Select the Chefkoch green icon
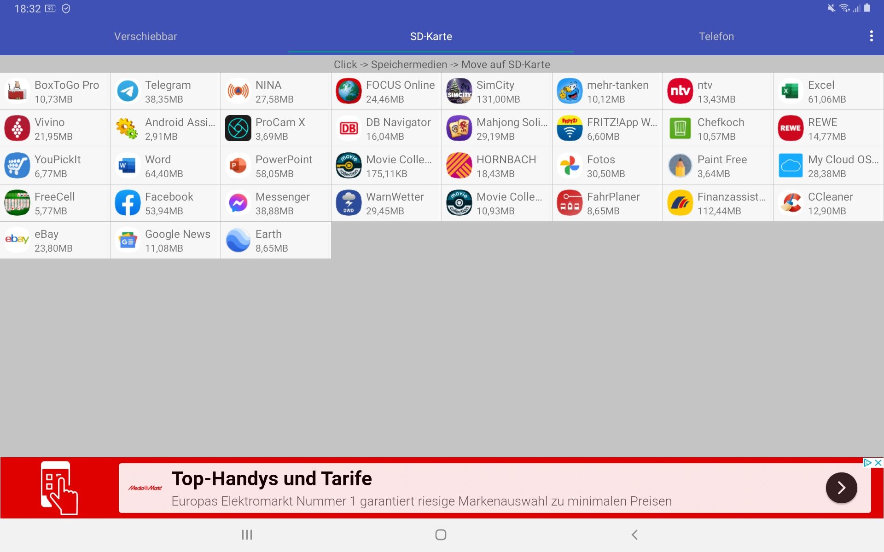The height and width of the screenshot is (552, 884). 680,128
